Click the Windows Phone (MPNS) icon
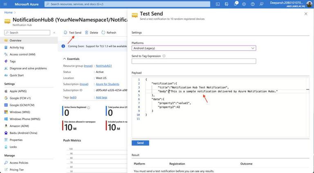This screenshot has height=173, width=314. 6,119
